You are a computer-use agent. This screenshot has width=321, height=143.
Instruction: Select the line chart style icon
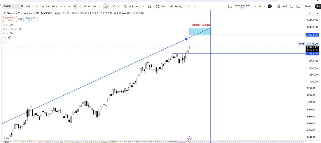[113, 6]
